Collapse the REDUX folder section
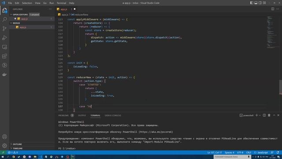This screenshot has height=159, width=282. (16, 23)
